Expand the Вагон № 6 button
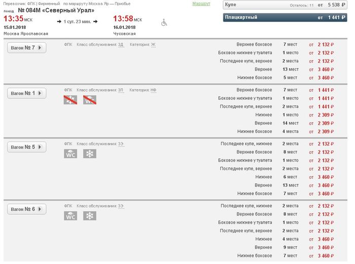 point(26,209)
